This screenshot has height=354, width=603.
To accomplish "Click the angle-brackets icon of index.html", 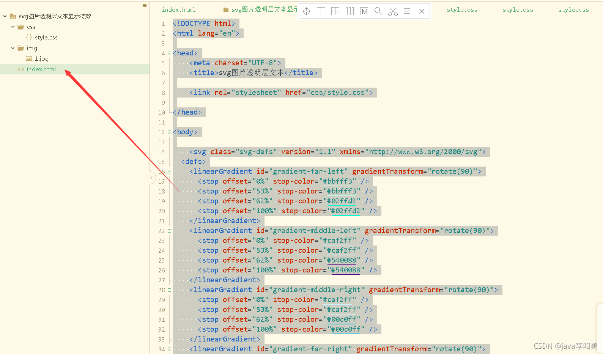I will click(21, 69).
